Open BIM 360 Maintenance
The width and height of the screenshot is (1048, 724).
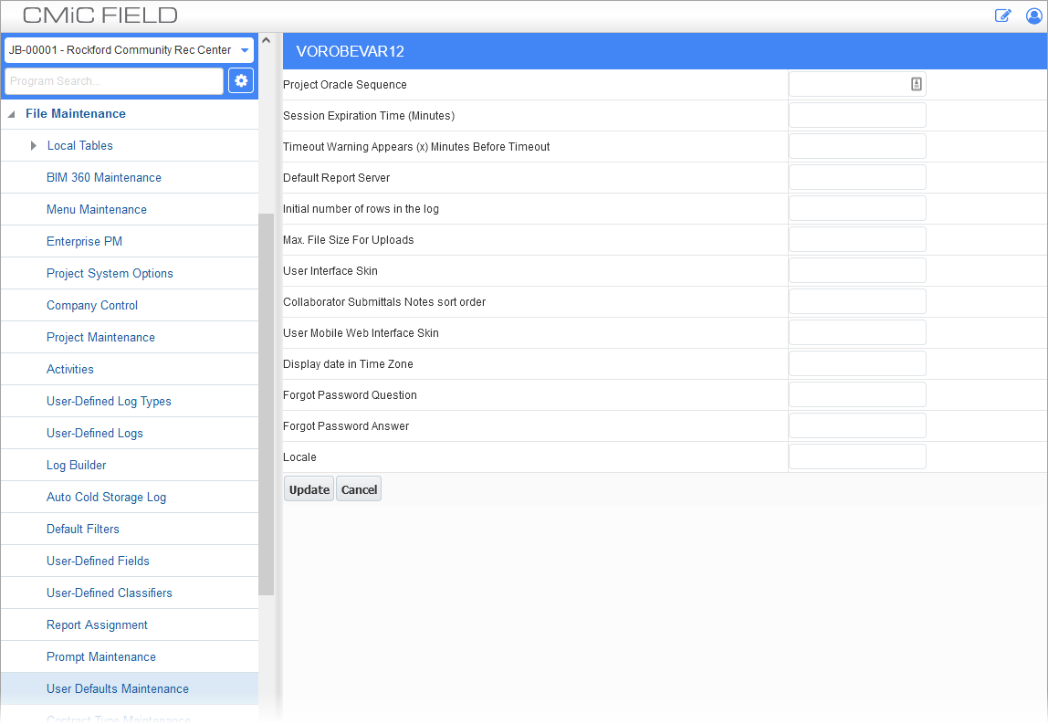coord(103,177)
